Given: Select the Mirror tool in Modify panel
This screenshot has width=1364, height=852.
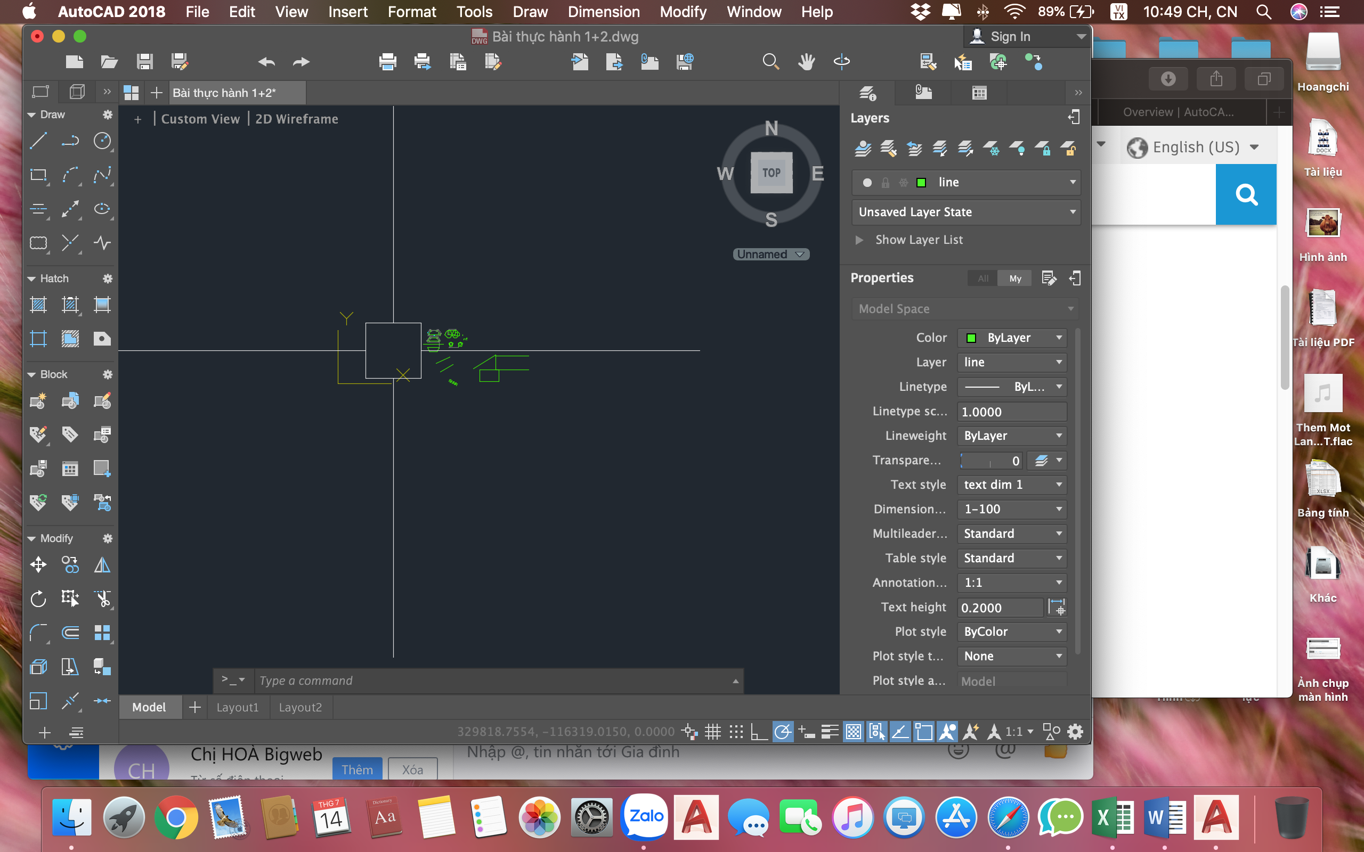Looking at the screenshot, I should click(102, 564).
